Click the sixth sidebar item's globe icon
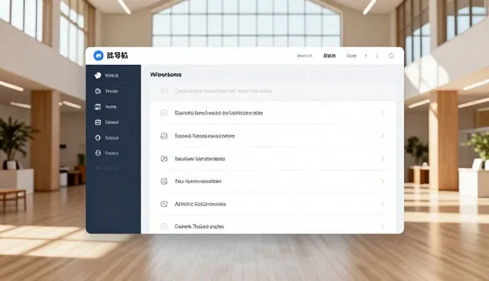Viewport: 489px width, 281px height. (x=98, y=153)
